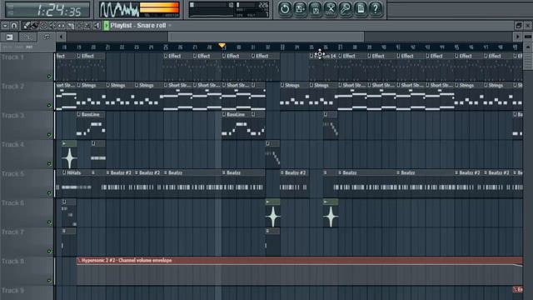Open the clip menu of the first Strings clip
This screenshot has width=533, height=300.
pos(79,85)
